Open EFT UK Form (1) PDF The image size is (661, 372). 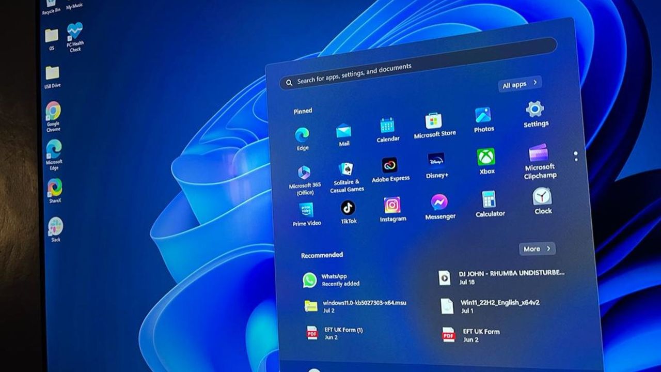coord(335,333)
